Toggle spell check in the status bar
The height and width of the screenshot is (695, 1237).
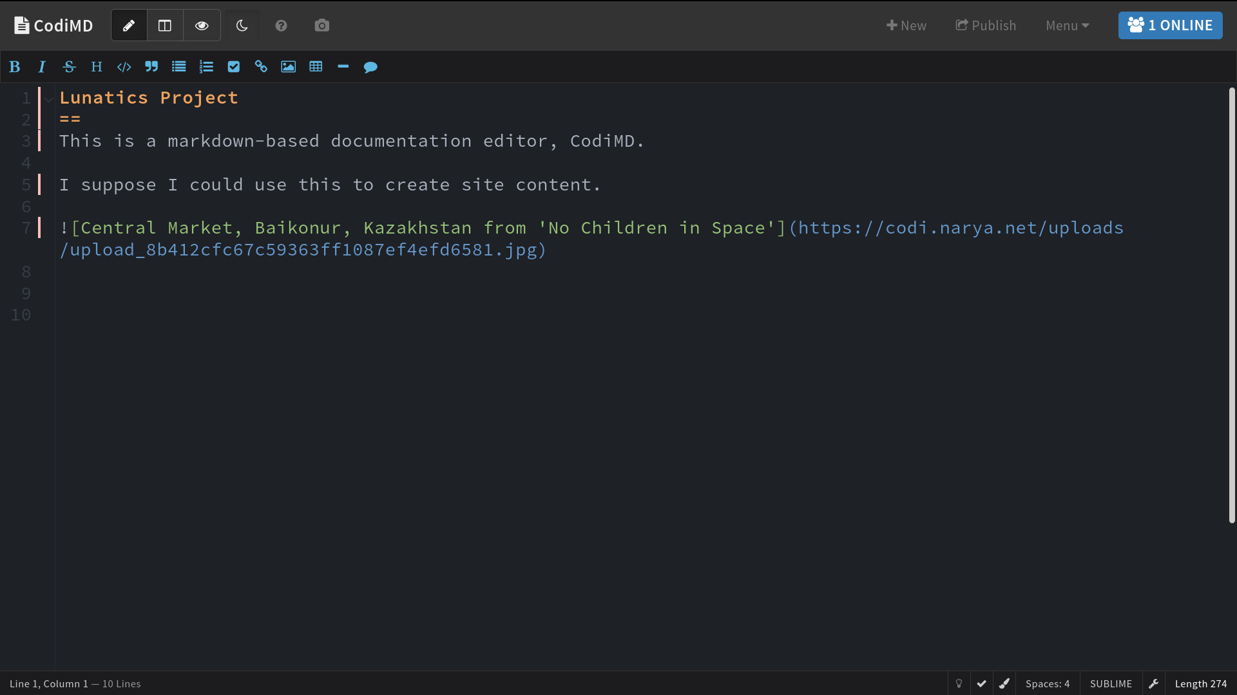tap(981, 683)
